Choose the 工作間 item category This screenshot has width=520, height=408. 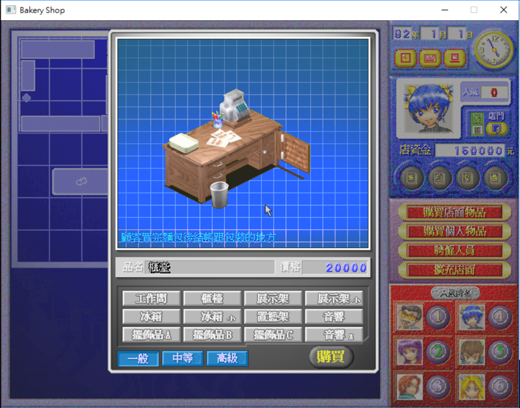click(151, 298)
